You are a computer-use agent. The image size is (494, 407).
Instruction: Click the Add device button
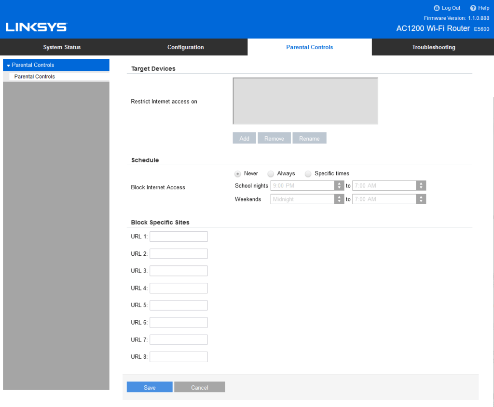[244, 138]
